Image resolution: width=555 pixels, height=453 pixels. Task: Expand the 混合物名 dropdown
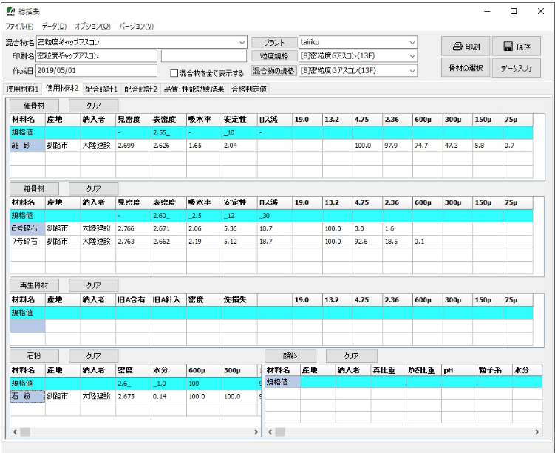[x=242, y=42]
